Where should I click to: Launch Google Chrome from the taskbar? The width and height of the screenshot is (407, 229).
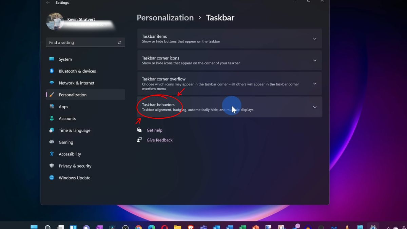[x=138, y=227]
